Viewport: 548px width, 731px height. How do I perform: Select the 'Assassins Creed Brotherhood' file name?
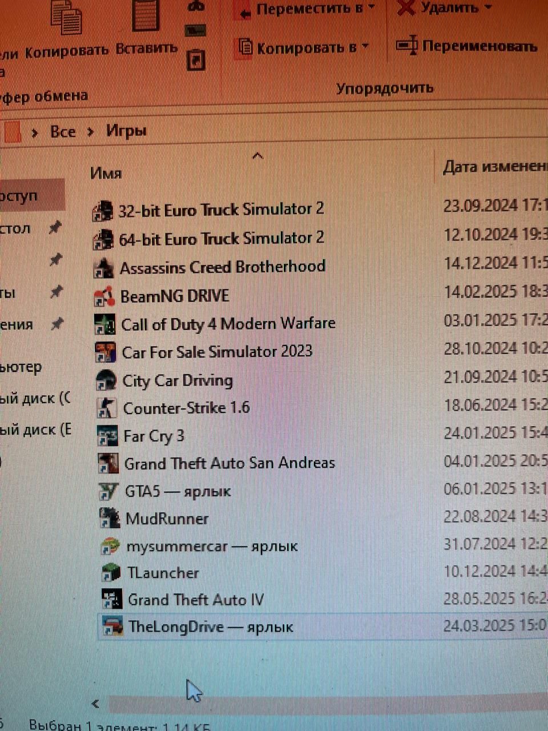click(223, 267)
